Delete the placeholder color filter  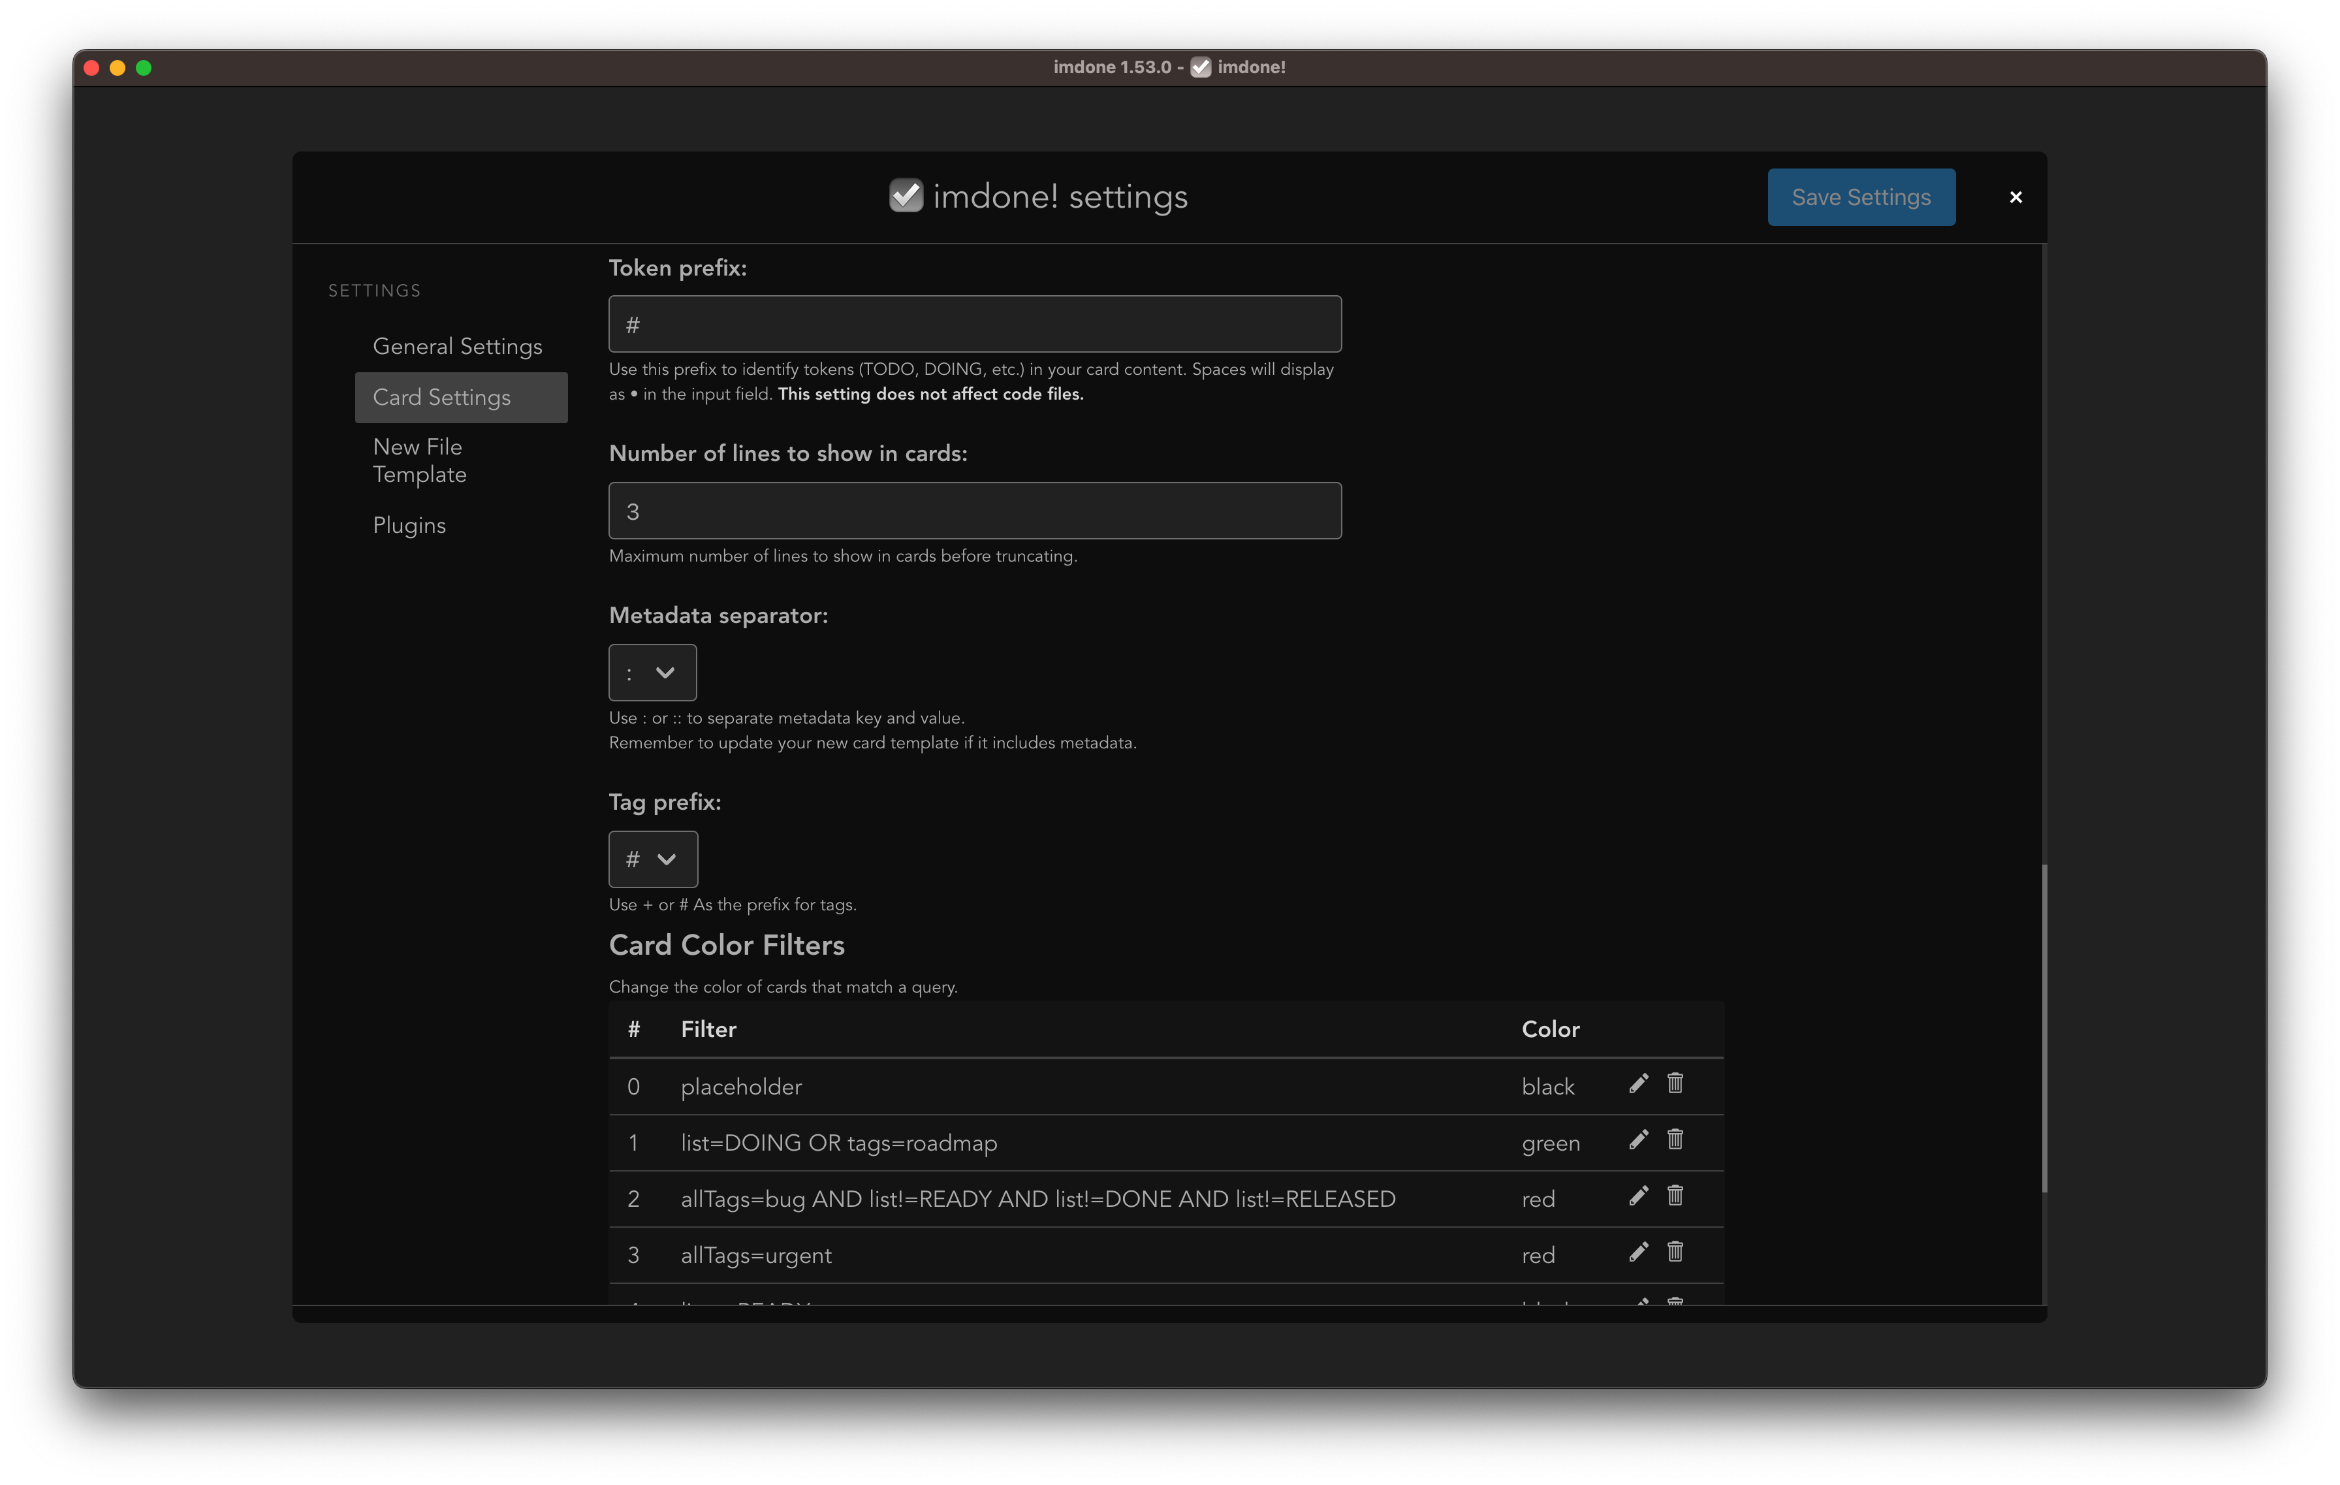1675,1083
